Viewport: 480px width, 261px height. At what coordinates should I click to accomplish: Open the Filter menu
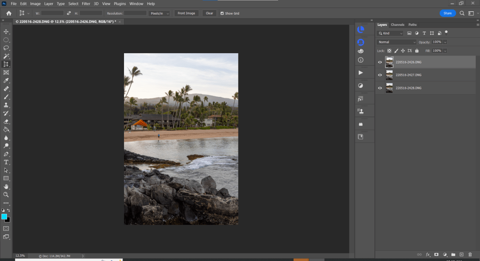[x=86, y=4]
